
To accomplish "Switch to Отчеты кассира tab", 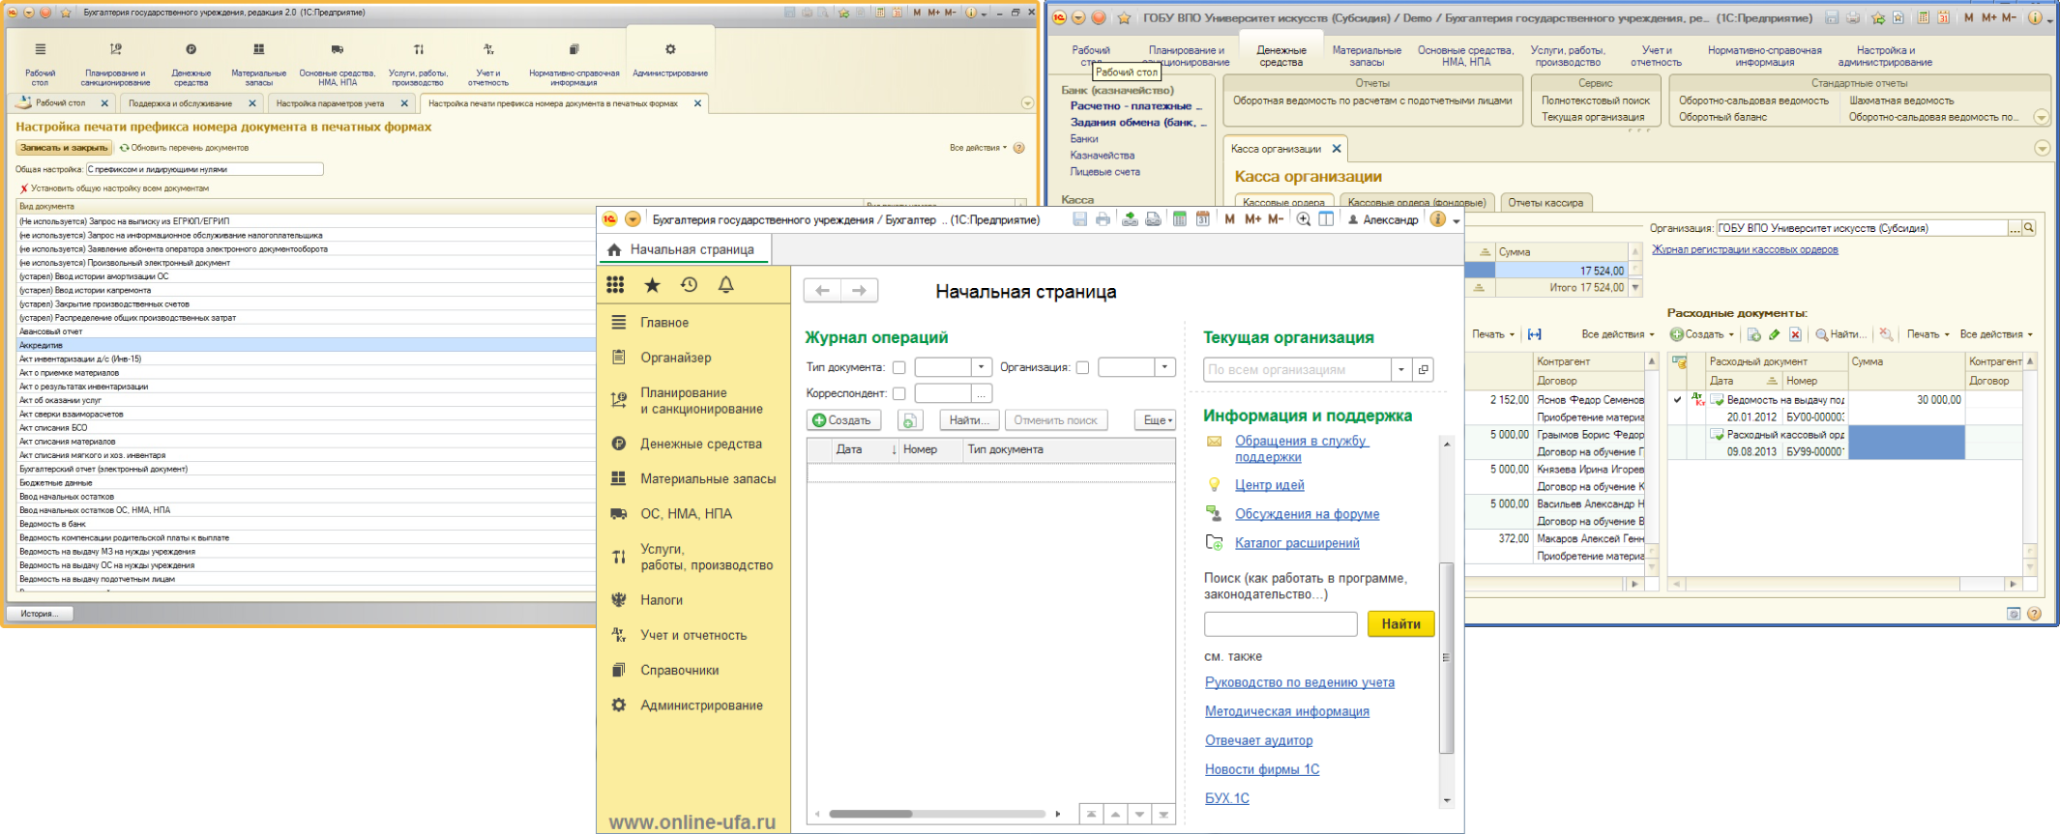I will point(1545,203).
